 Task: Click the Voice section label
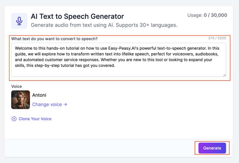17,86
